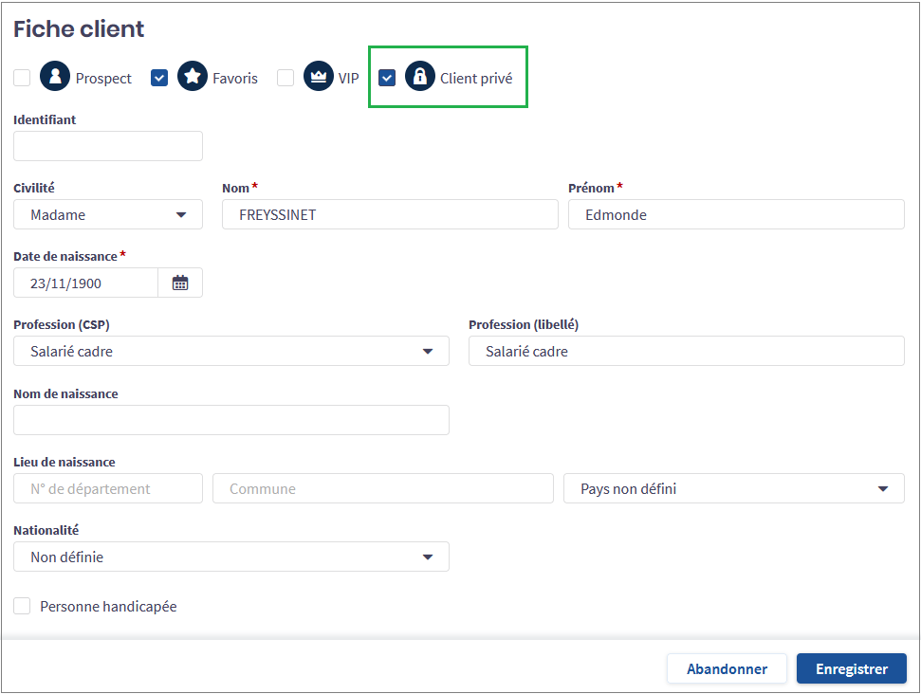Click the Favoris star icon

(193, 77)
